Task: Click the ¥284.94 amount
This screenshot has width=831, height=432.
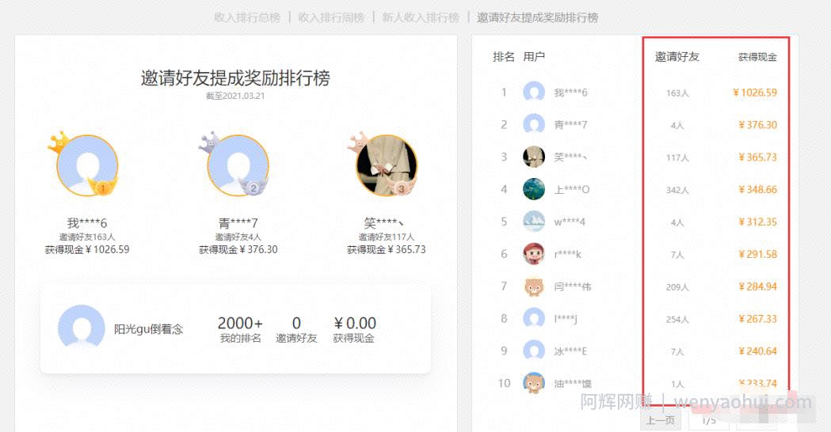Action: click(758, 286)
